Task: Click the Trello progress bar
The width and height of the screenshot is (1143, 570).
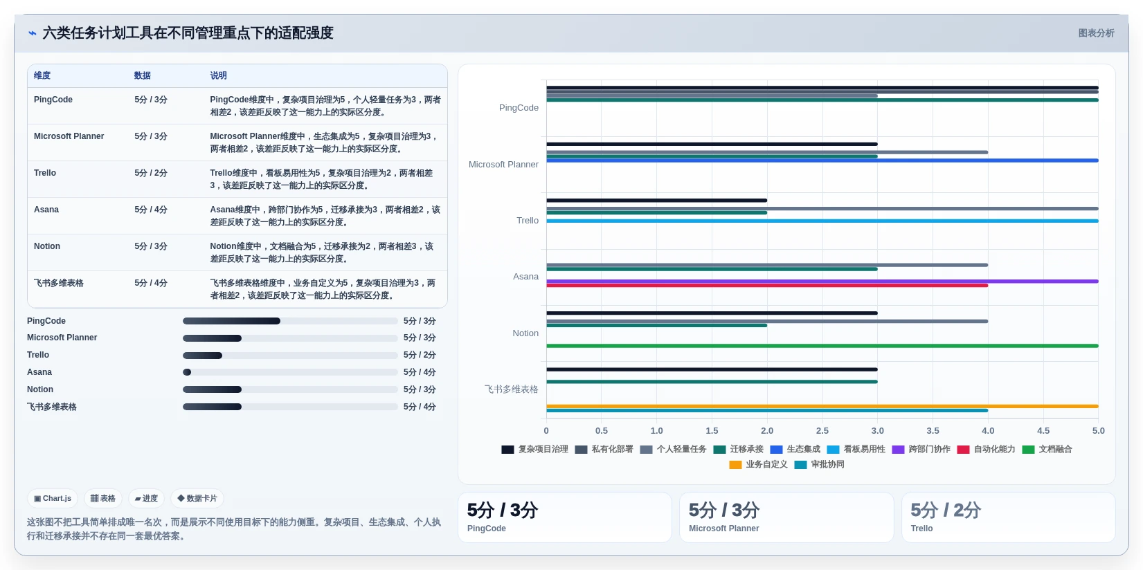Action: (x=290, y=356)
